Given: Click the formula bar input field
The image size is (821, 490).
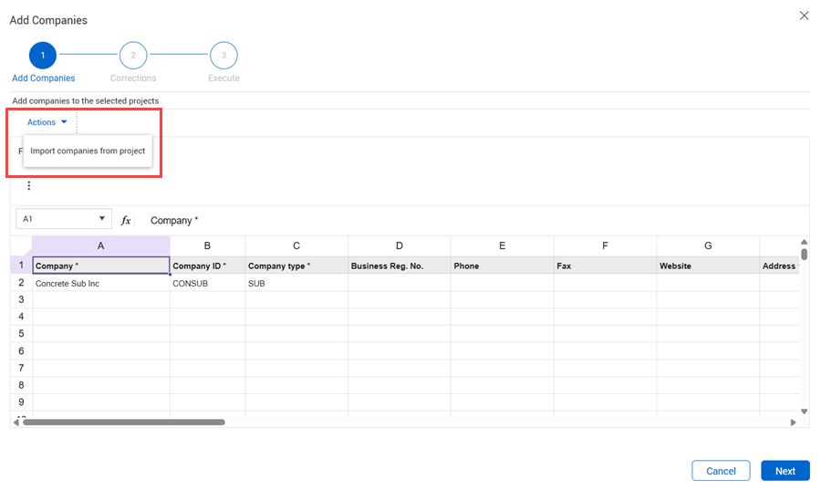Looking at the screenshot, I should pyautogui.click(x=456, y=220).
